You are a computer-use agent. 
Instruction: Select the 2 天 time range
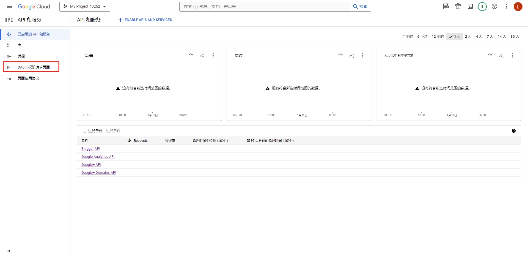(x=468, y=36)
